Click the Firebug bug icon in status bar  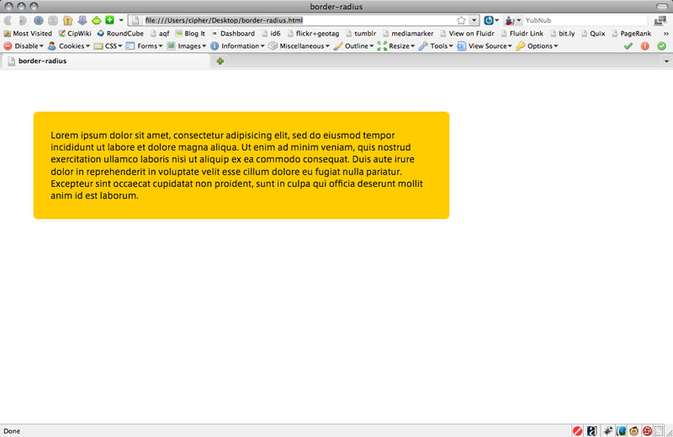pyautogui.click(x=607, y=430)
